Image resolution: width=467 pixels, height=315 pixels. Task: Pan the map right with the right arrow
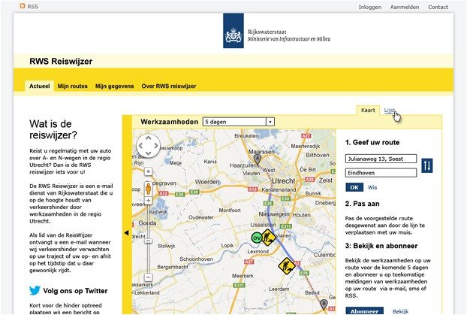coord(156,146)
